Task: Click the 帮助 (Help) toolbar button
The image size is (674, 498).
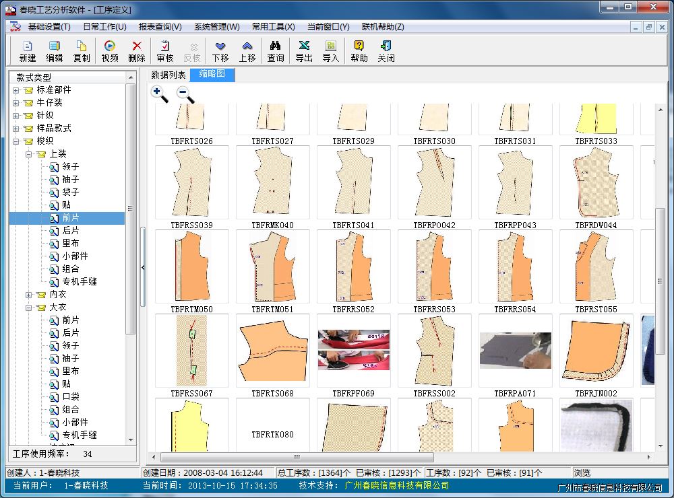Action: tap(359, 50)
